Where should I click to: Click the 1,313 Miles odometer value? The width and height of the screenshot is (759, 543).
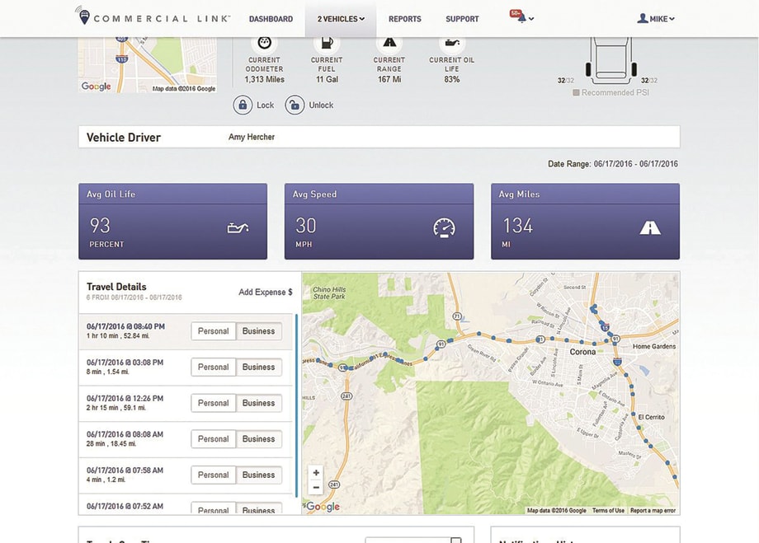pos(264,79)
